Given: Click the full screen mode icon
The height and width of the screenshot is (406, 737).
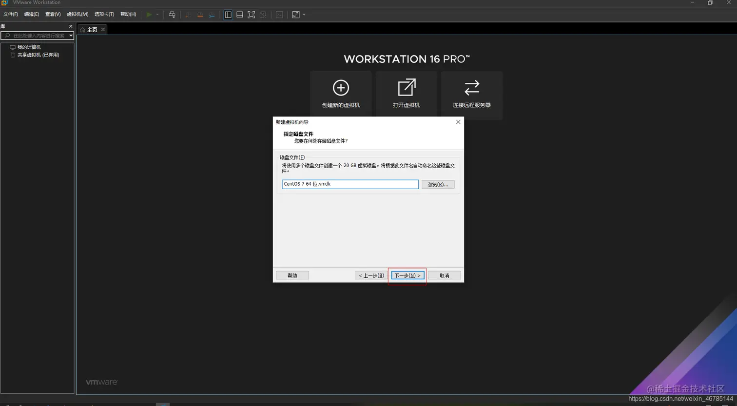Looking at the screenshot, I should pos(252,15).
